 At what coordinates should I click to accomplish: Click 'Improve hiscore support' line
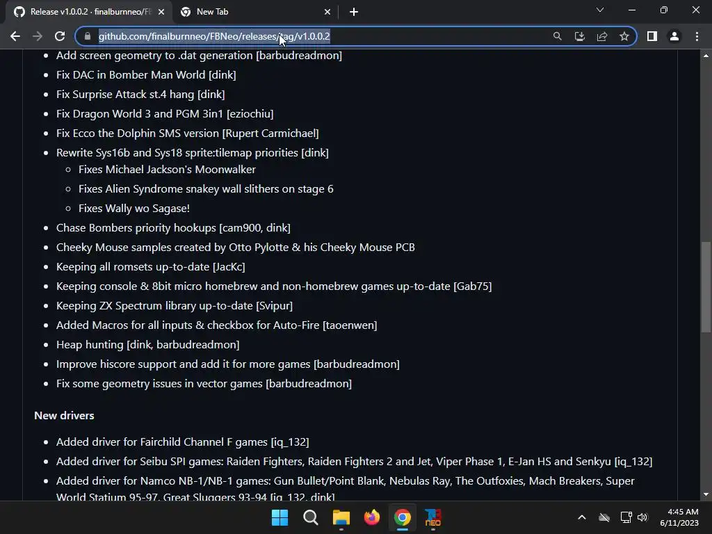tap(228, 364)
